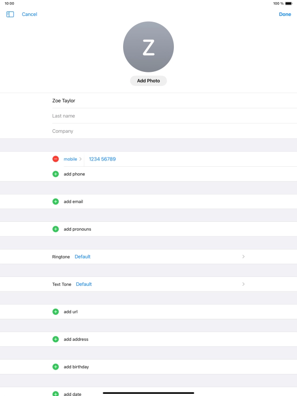Tap the green plus beside add date
This screenshot has height=396, width=297.
point(56,394)
